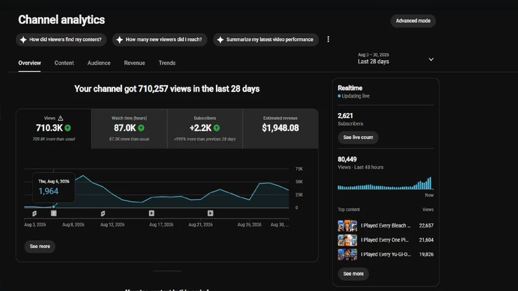
Task: Select the Subscribers +2.2K metric card
Action: [x=205, y=129]
